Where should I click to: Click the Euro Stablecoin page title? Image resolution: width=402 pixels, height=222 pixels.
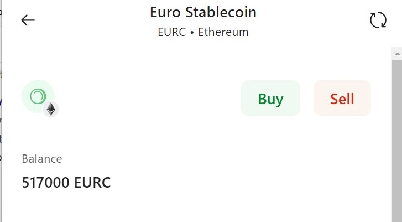click(203, 12)
